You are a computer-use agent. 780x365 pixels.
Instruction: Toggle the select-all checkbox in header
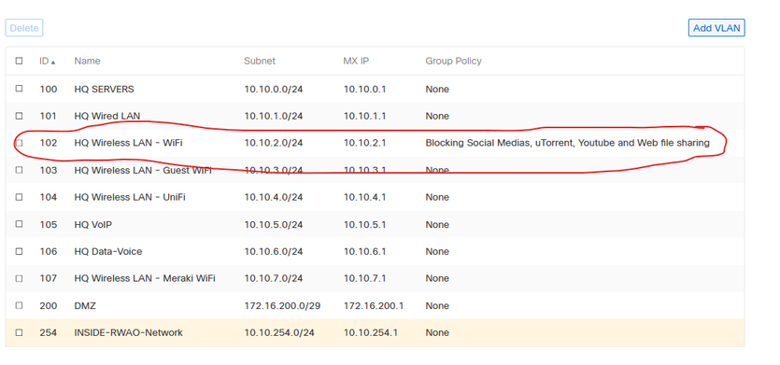point(19,61)
